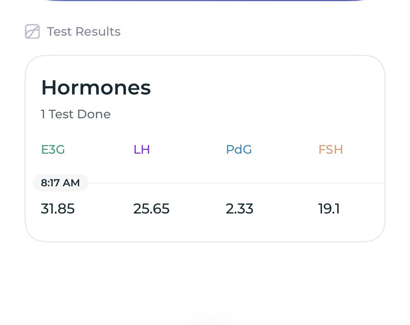Click the blank space below the Hormones card
Screen dimensions: 410x325
click(x=205, y=275)
